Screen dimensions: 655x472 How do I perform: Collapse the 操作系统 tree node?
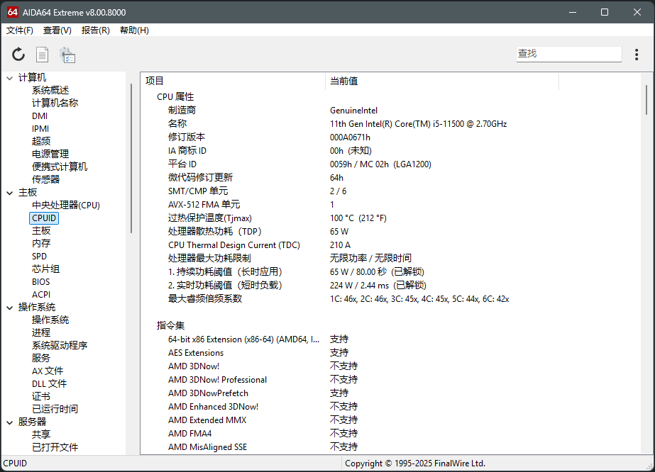coord(9,308)
